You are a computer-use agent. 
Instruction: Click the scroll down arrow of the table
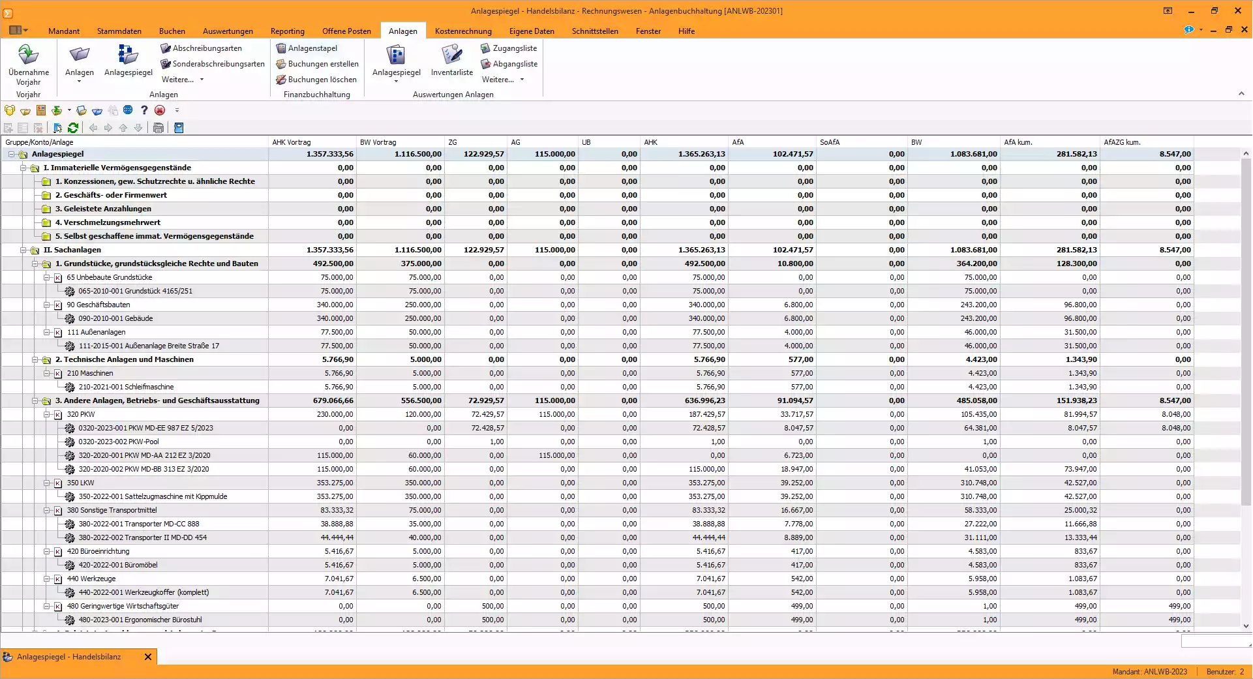(x=1246, y=626)
